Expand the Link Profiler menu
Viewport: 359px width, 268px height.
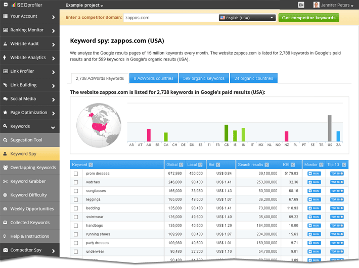pyautogui.click(x=30, y=71)
